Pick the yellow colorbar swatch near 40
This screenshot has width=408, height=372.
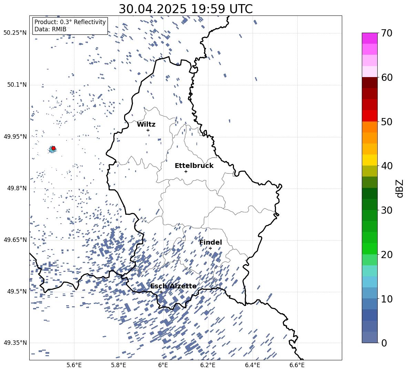(370, 160)
